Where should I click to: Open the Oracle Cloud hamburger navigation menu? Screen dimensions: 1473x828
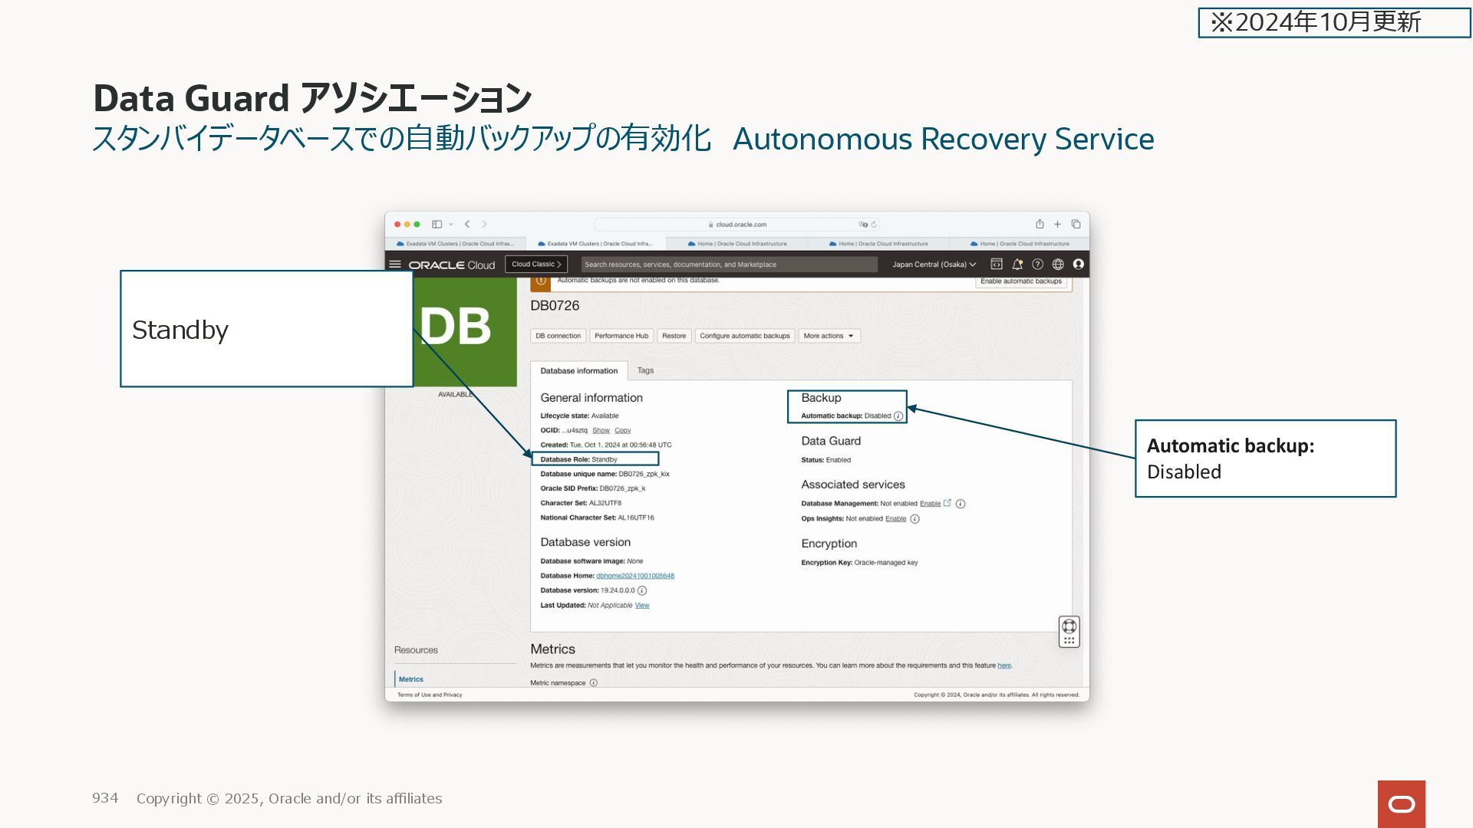(x=395, y=264)
